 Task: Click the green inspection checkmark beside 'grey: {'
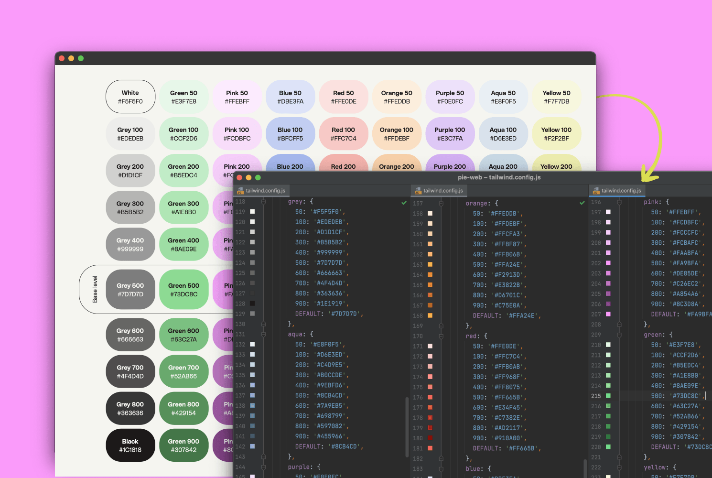tap(404, 203)
